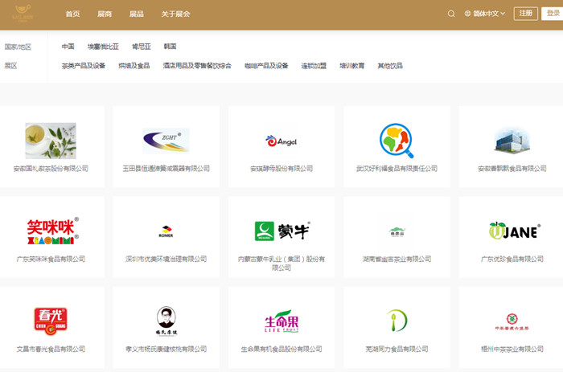Select the 埃塞俄比亚 country filter

[103, 47]
